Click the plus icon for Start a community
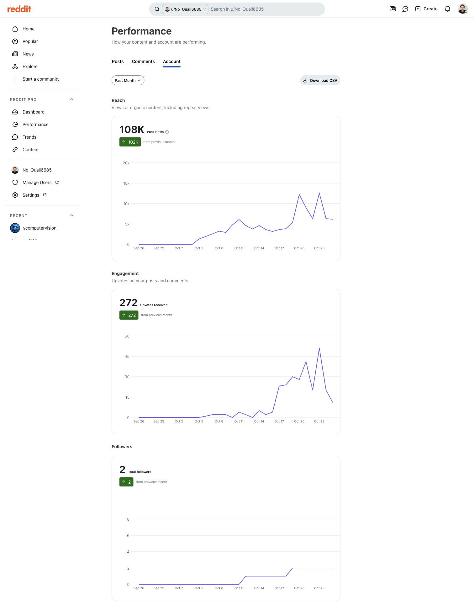The height and width of the screenshot is (616, 474). [15, 79]
